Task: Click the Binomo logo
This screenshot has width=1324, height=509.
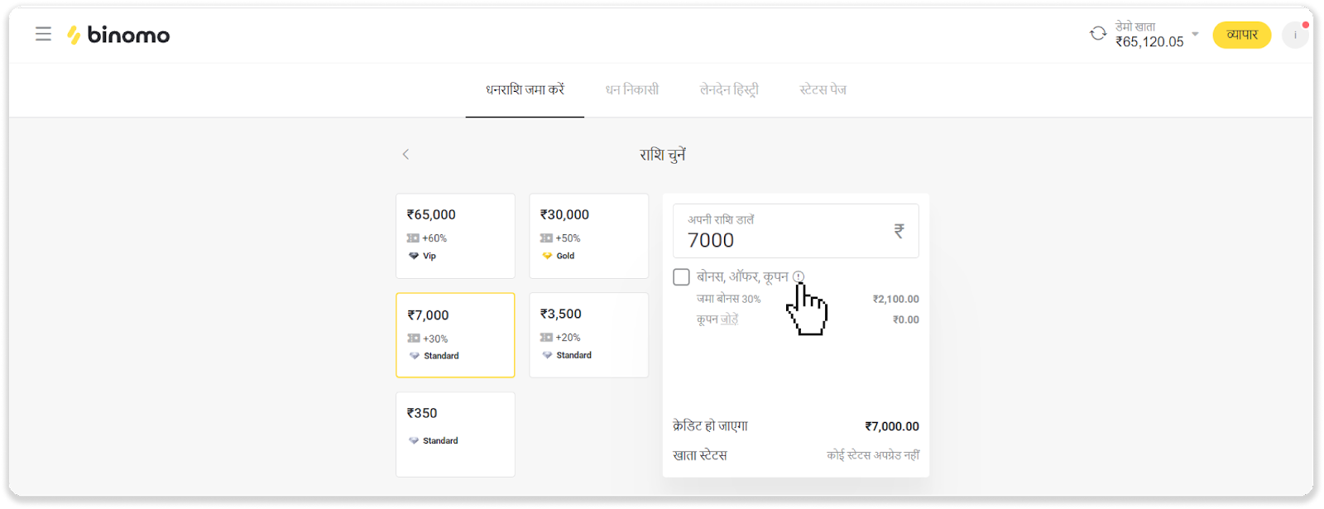Action: (x=118, y=35)
